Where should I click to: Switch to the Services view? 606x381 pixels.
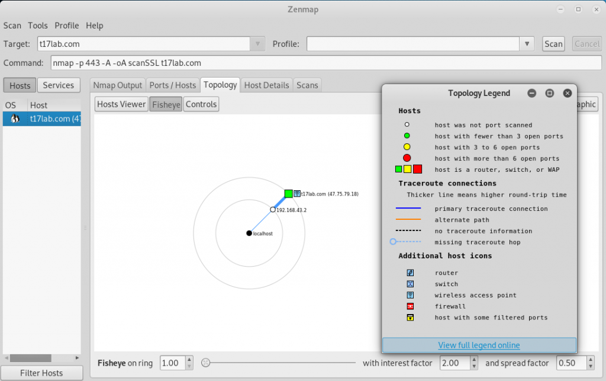coord(59,85)
